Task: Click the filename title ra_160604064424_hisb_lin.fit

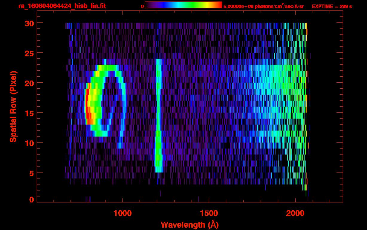Action: pyautogui.click(x=62, y=6)
